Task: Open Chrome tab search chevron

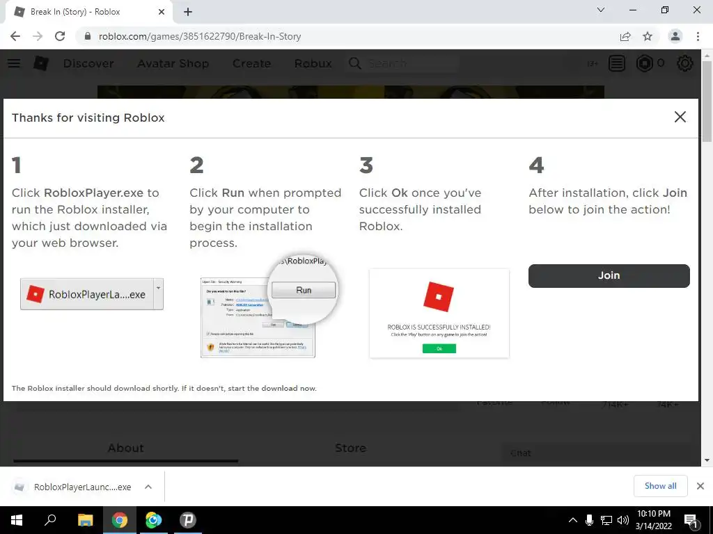Action: click(601, 10)
